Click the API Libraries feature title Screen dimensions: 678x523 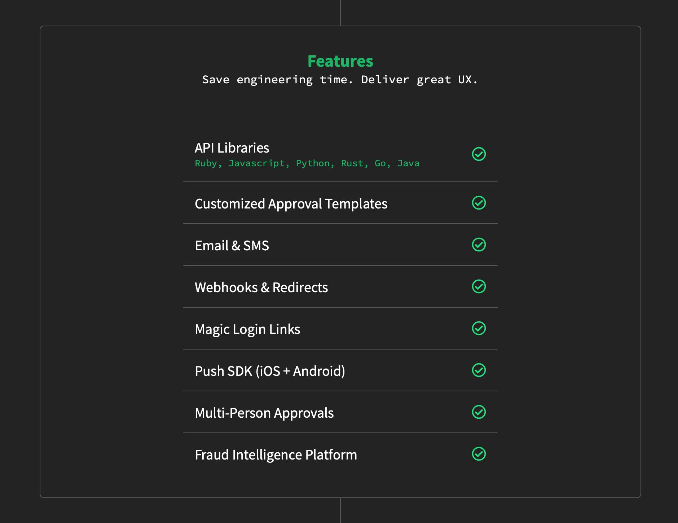pos(232,148)
